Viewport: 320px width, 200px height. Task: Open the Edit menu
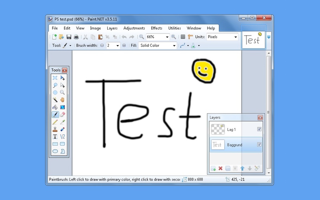(x=67, y=28)
